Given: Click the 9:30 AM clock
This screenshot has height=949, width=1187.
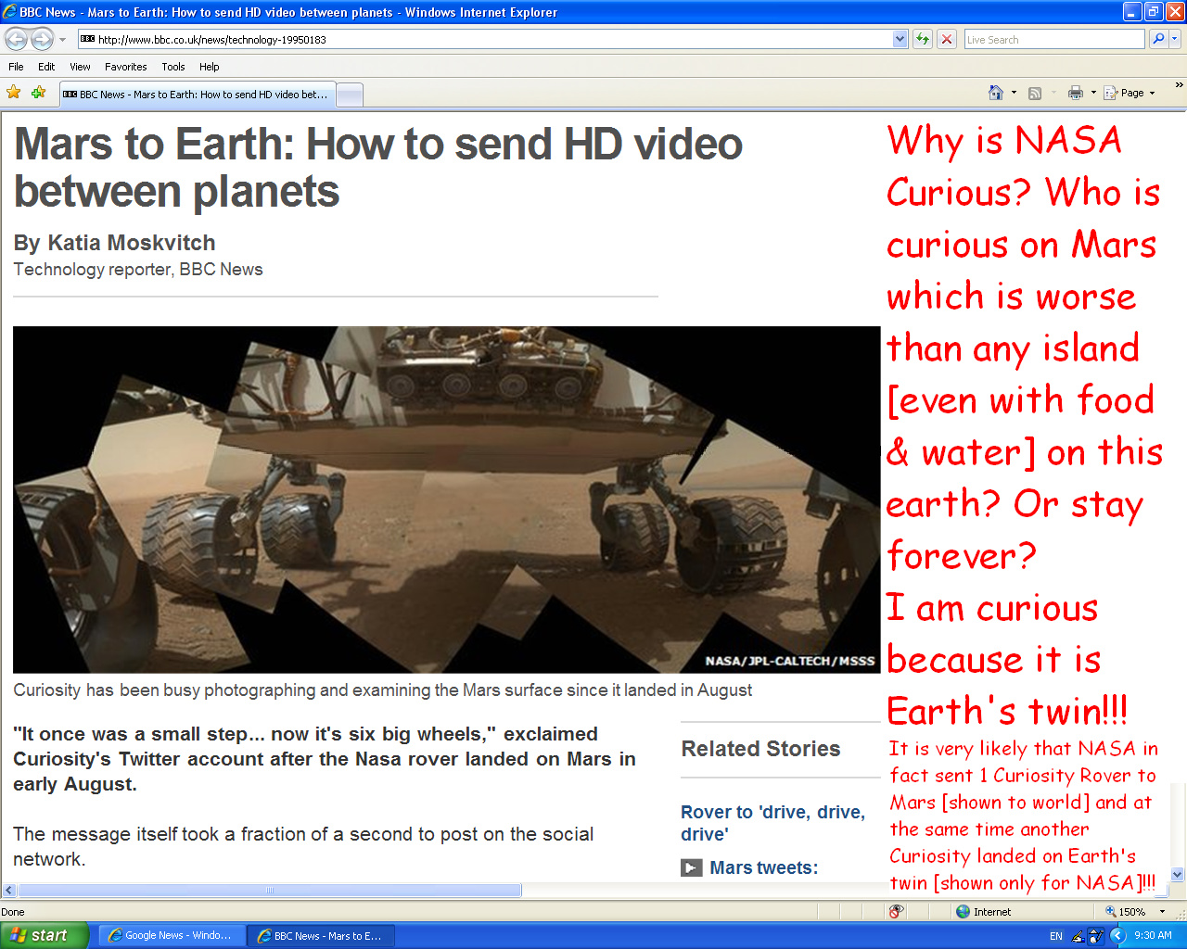Looking at the screenshot, I should click(1153, 936).
